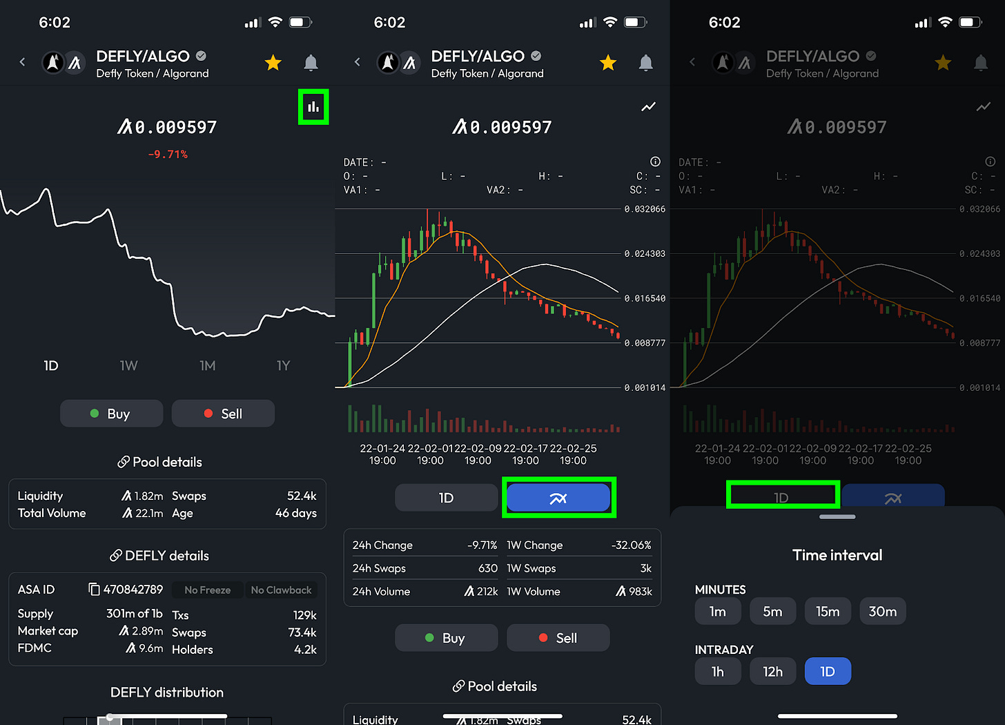Image resolution: width=1005 pixels, height=725 pixels.
Task: Tap battery icon in left screen status bar
Action: (x=300, y=22)
